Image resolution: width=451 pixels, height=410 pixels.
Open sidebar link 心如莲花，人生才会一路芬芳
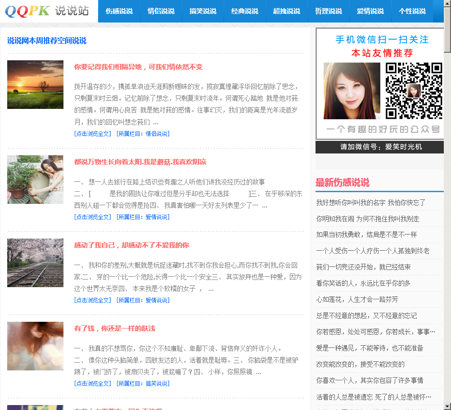coord(357,300)
